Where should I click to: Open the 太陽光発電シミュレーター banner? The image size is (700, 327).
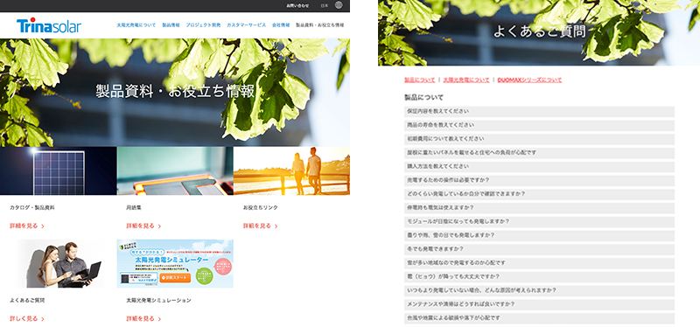[175, 264]
